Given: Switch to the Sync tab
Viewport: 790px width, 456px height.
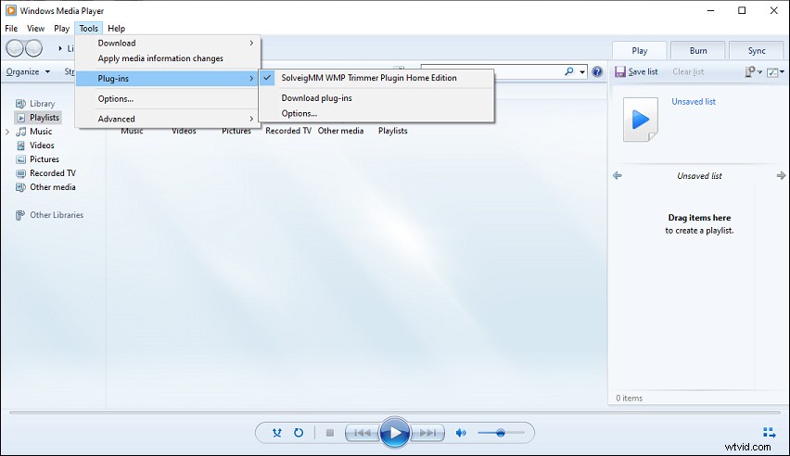Looking at the screenshot, I should point(757,50).
